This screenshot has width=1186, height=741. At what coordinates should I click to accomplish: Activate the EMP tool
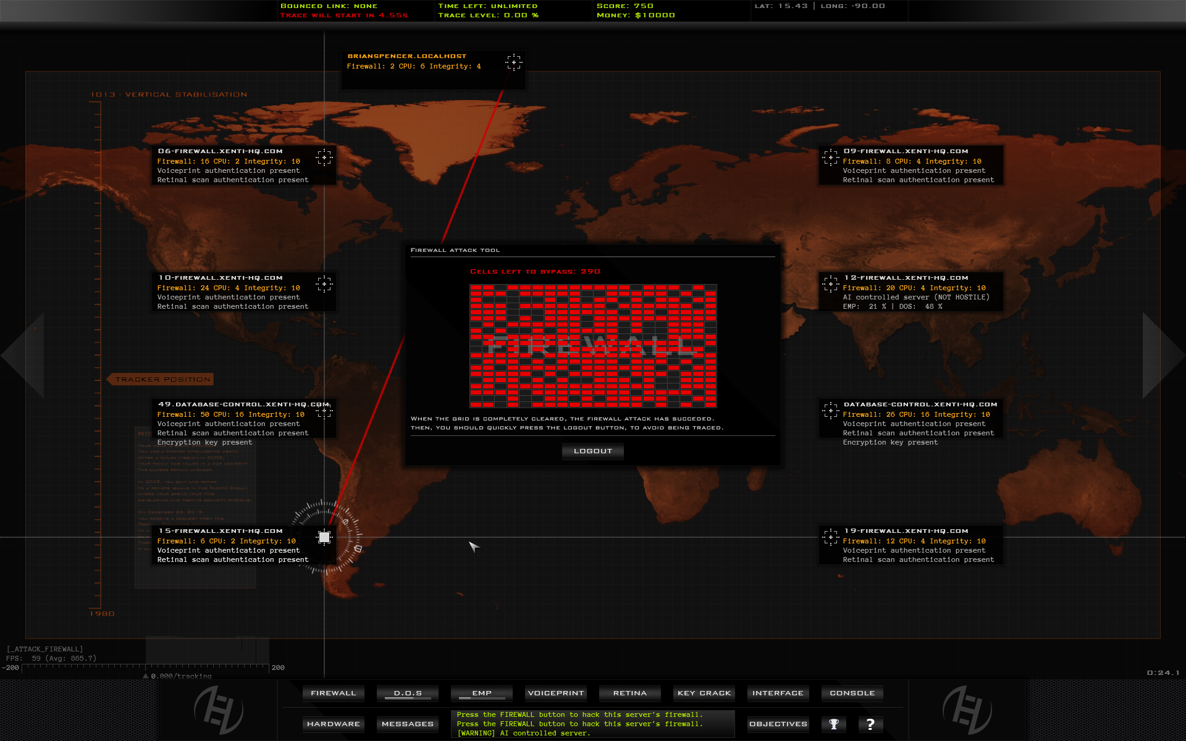[x=481, y=693]
